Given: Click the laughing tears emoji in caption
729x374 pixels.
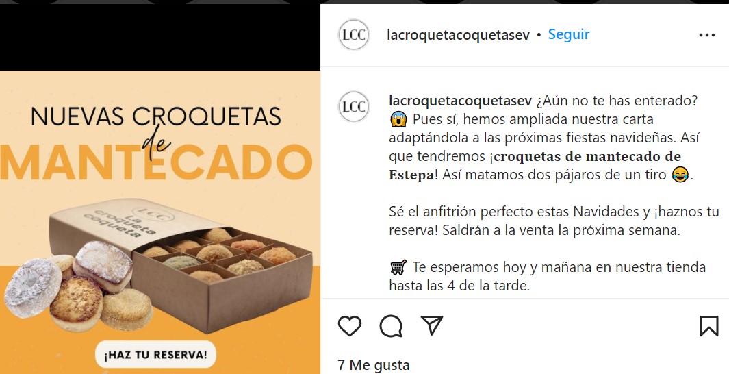Looking at the screenshot, I should [x=680, y=175].
